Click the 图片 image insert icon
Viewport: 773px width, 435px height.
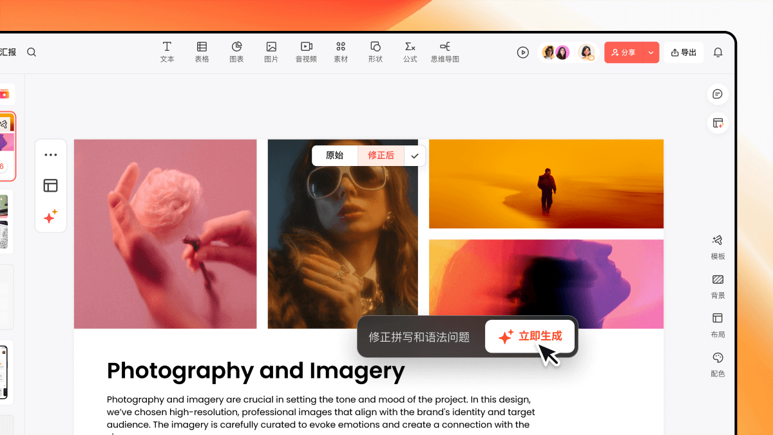[271, 51]
